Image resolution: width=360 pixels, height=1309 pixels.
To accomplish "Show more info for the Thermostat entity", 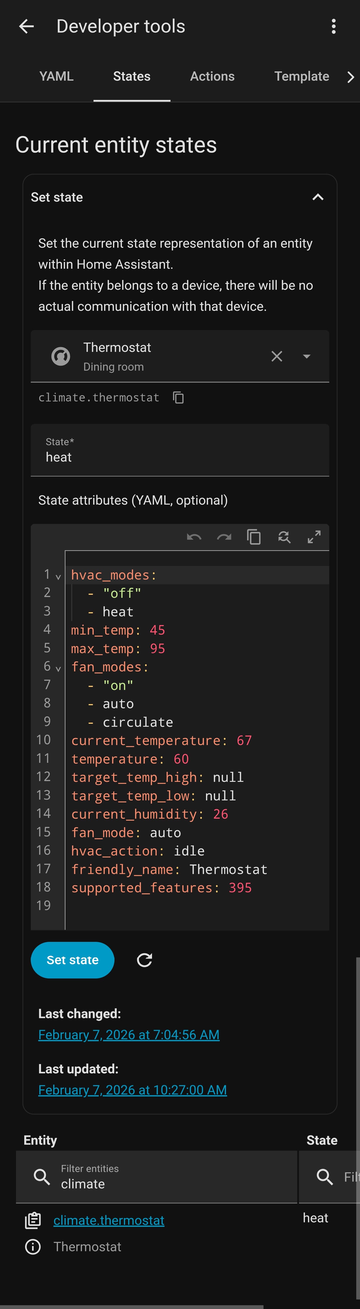I will [x=33, y=1246].
